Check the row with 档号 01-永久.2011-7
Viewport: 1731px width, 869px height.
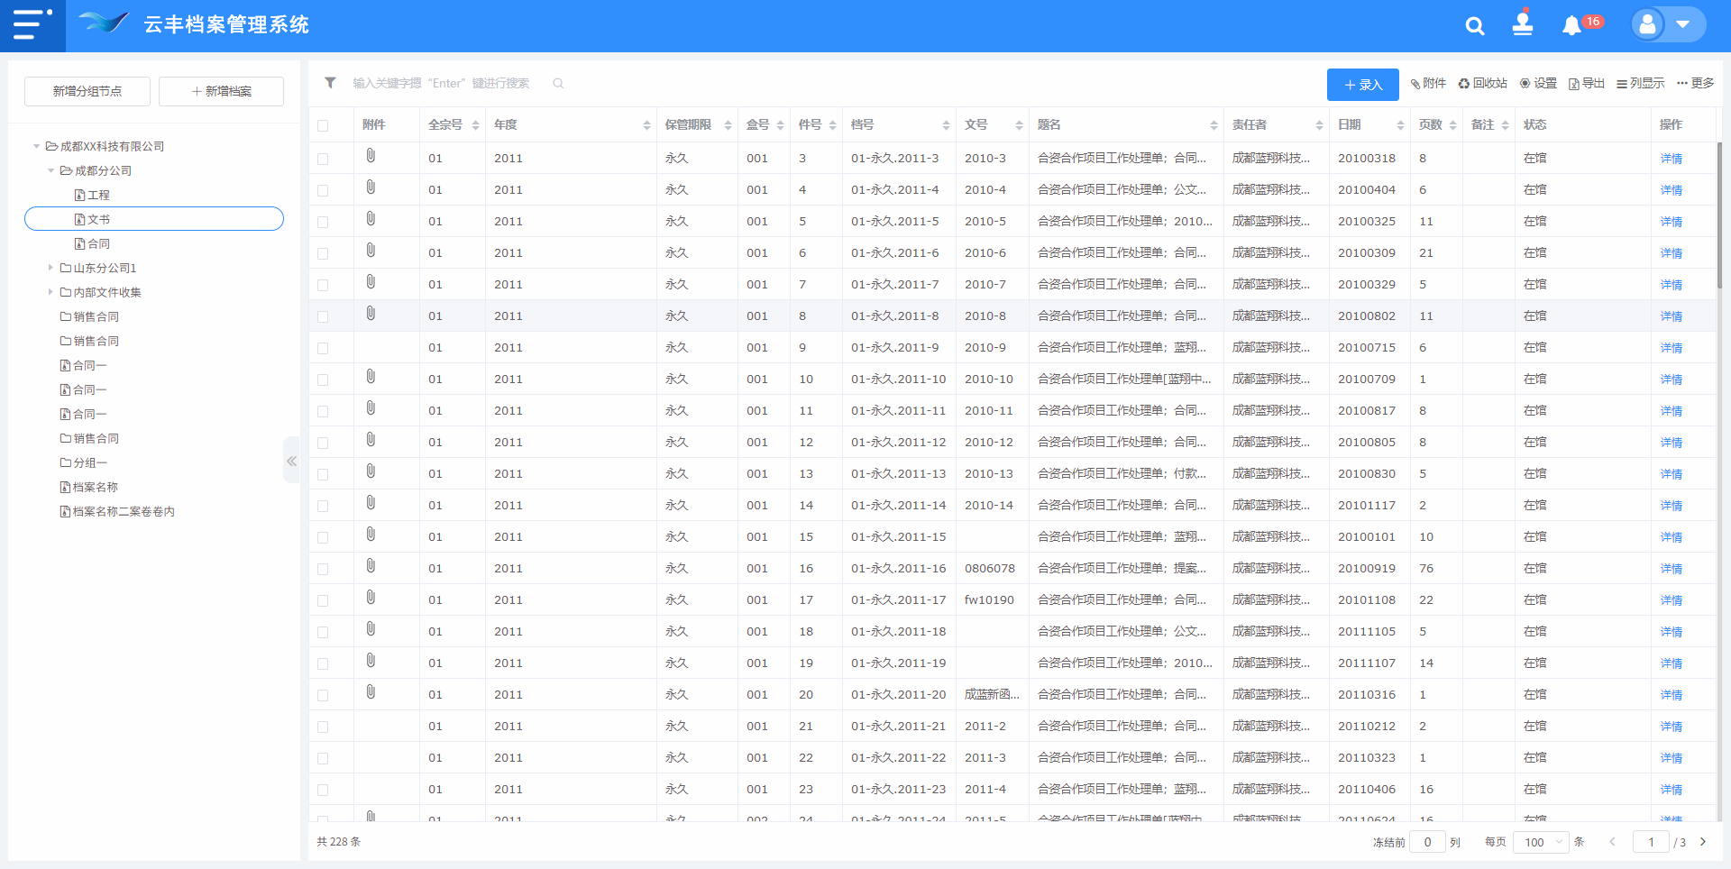pyautogui.click(x=323, y=285)
